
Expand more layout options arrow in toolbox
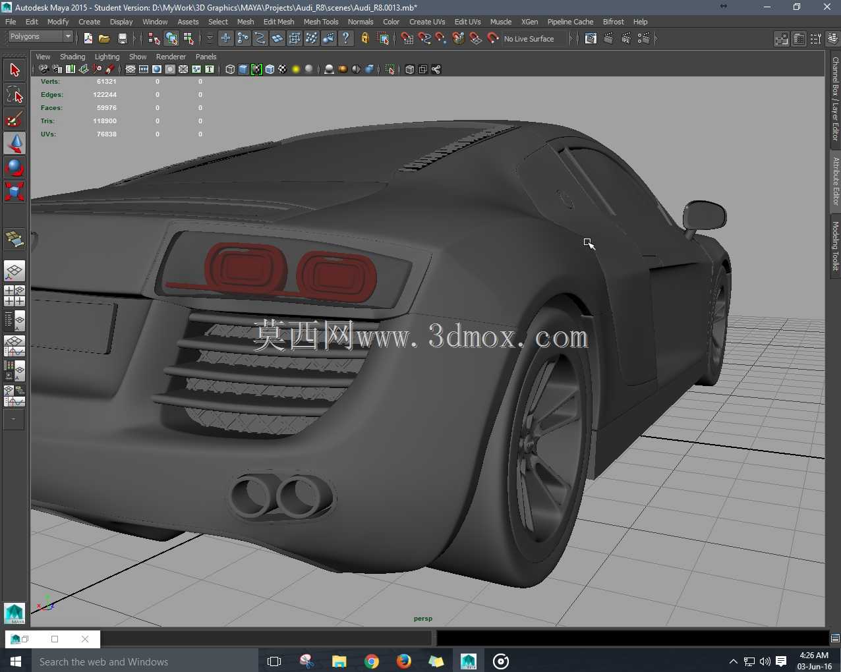14,419
